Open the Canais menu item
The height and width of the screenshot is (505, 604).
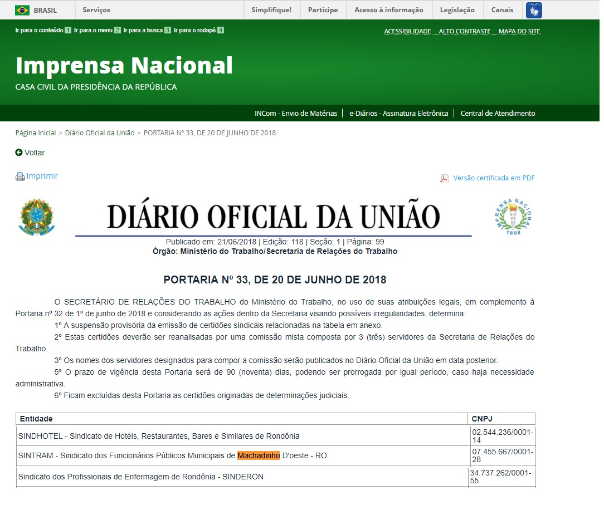point(502,10)
